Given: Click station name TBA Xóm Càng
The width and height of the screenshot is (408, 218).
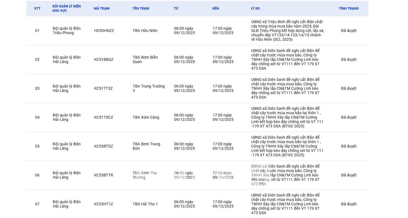Looking at the screenshot, I should [146, 117].
